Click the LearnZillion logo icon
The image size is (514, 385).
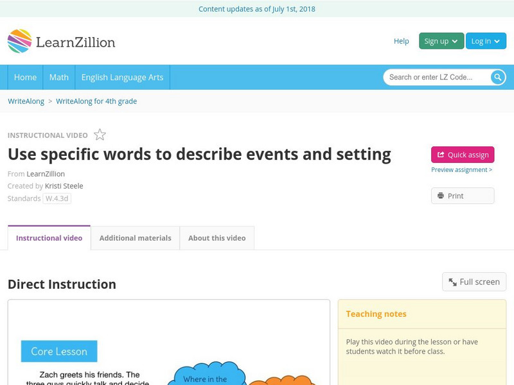click(20, 41)
